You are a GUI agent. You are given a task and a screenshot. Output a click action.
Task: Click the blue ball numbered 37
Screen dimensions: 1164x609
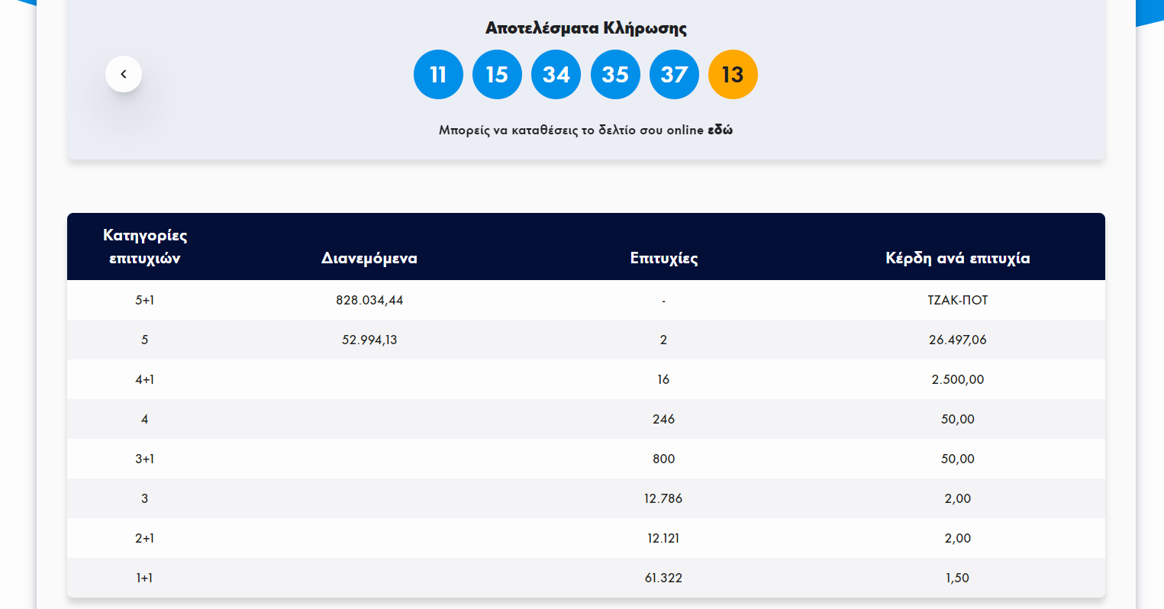pyautogui.click(x=674, y=75)
